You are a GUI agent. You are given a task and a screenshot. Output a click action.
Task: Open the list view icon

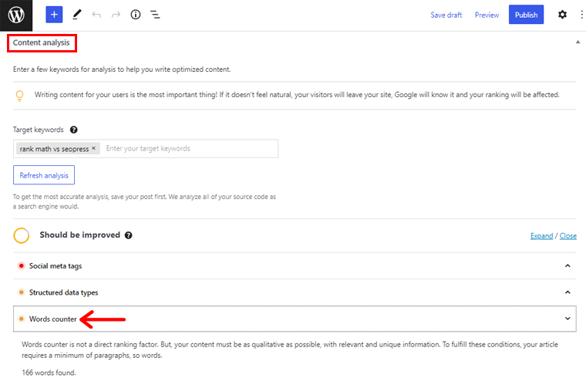[155, 15]
